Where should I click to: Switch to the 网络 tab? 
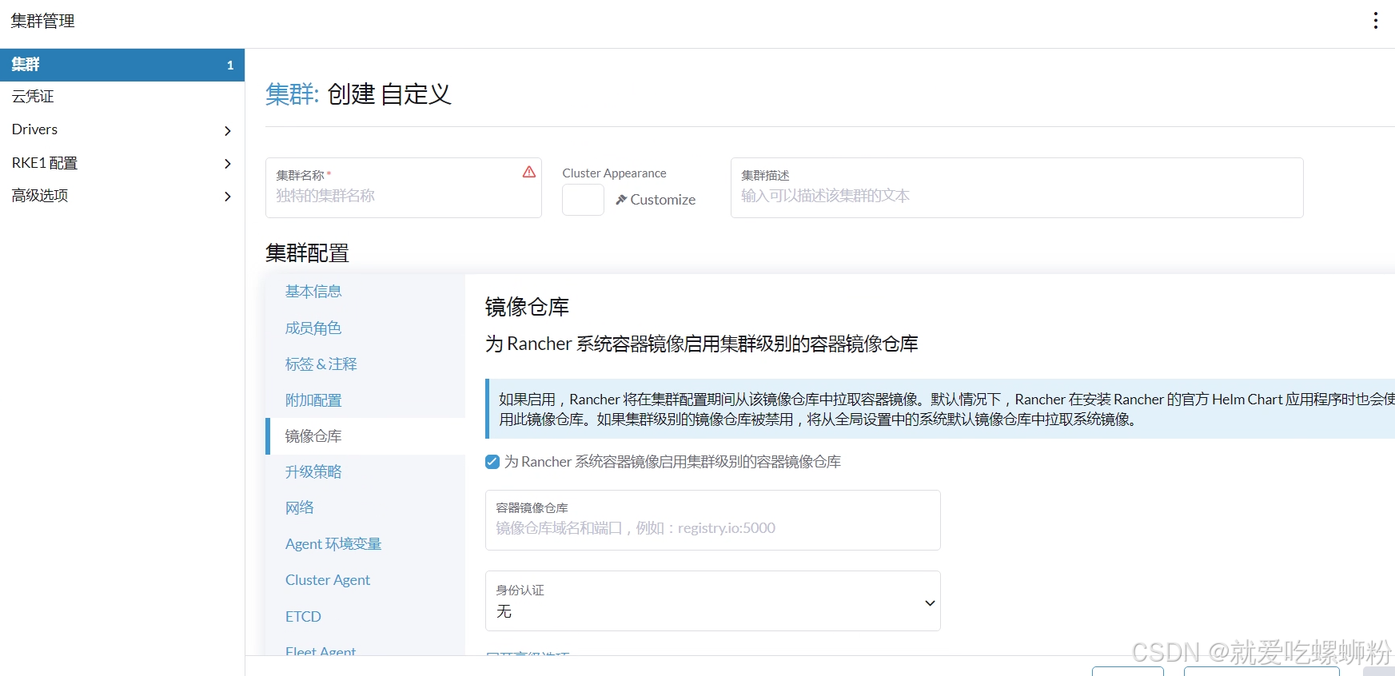(300, 508)
